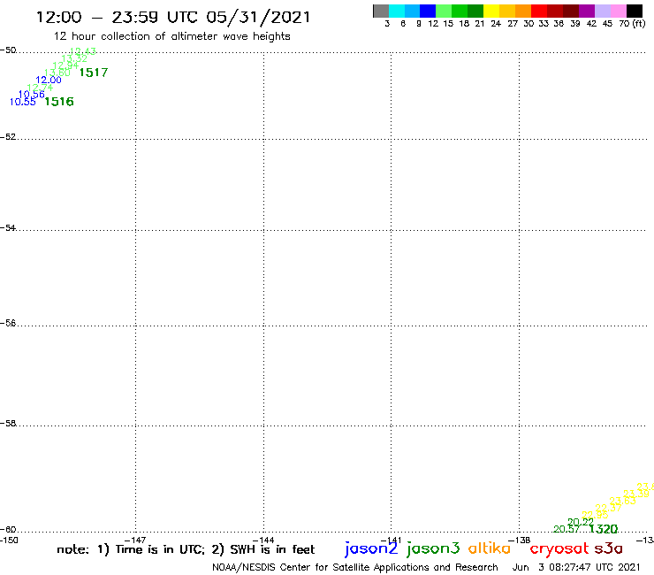Click the black legend swatch

(x=635, y=11)
